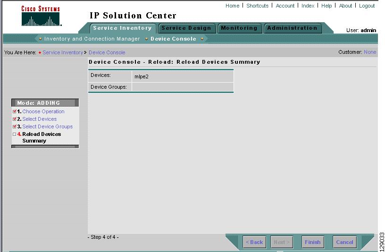
Task: Go to step 3 Select Device Groups
Action: tap(47, 127)
